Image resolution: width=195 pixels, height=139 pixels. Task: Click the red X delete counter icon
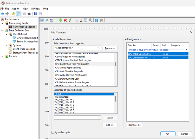point(65,20)
